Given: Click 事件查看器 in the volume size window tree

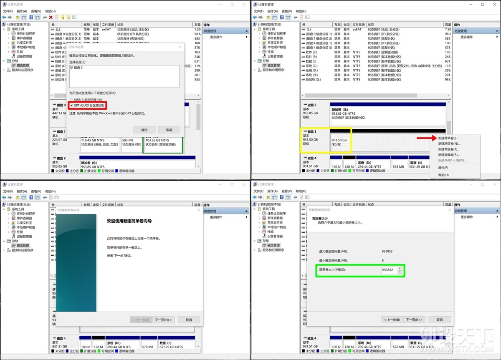Looking at the screenshot, I should pyautogui.click(x=275, y=218).
